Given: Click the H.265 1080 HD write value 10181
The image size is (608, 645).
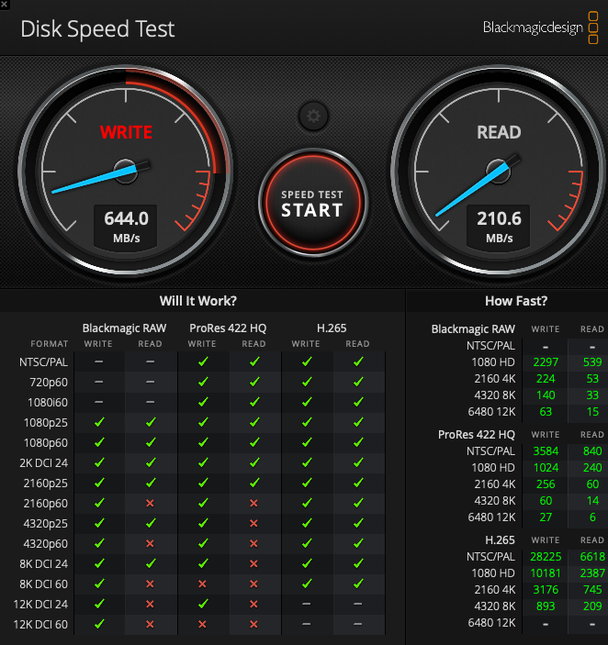Looking at the screenshot, I should pyautogui.click(x=546, y=573).
